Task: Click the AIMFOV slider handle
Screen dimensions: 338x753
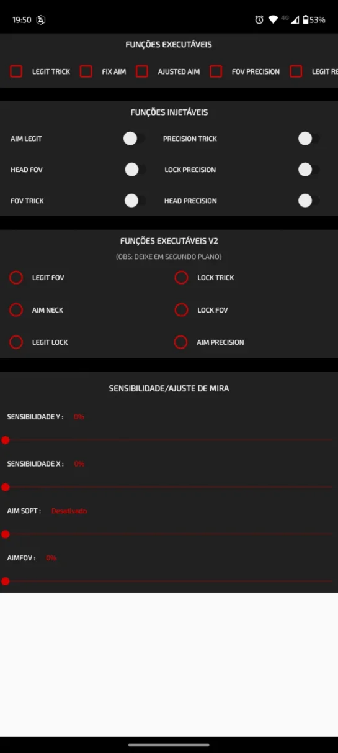Action: 6,582
